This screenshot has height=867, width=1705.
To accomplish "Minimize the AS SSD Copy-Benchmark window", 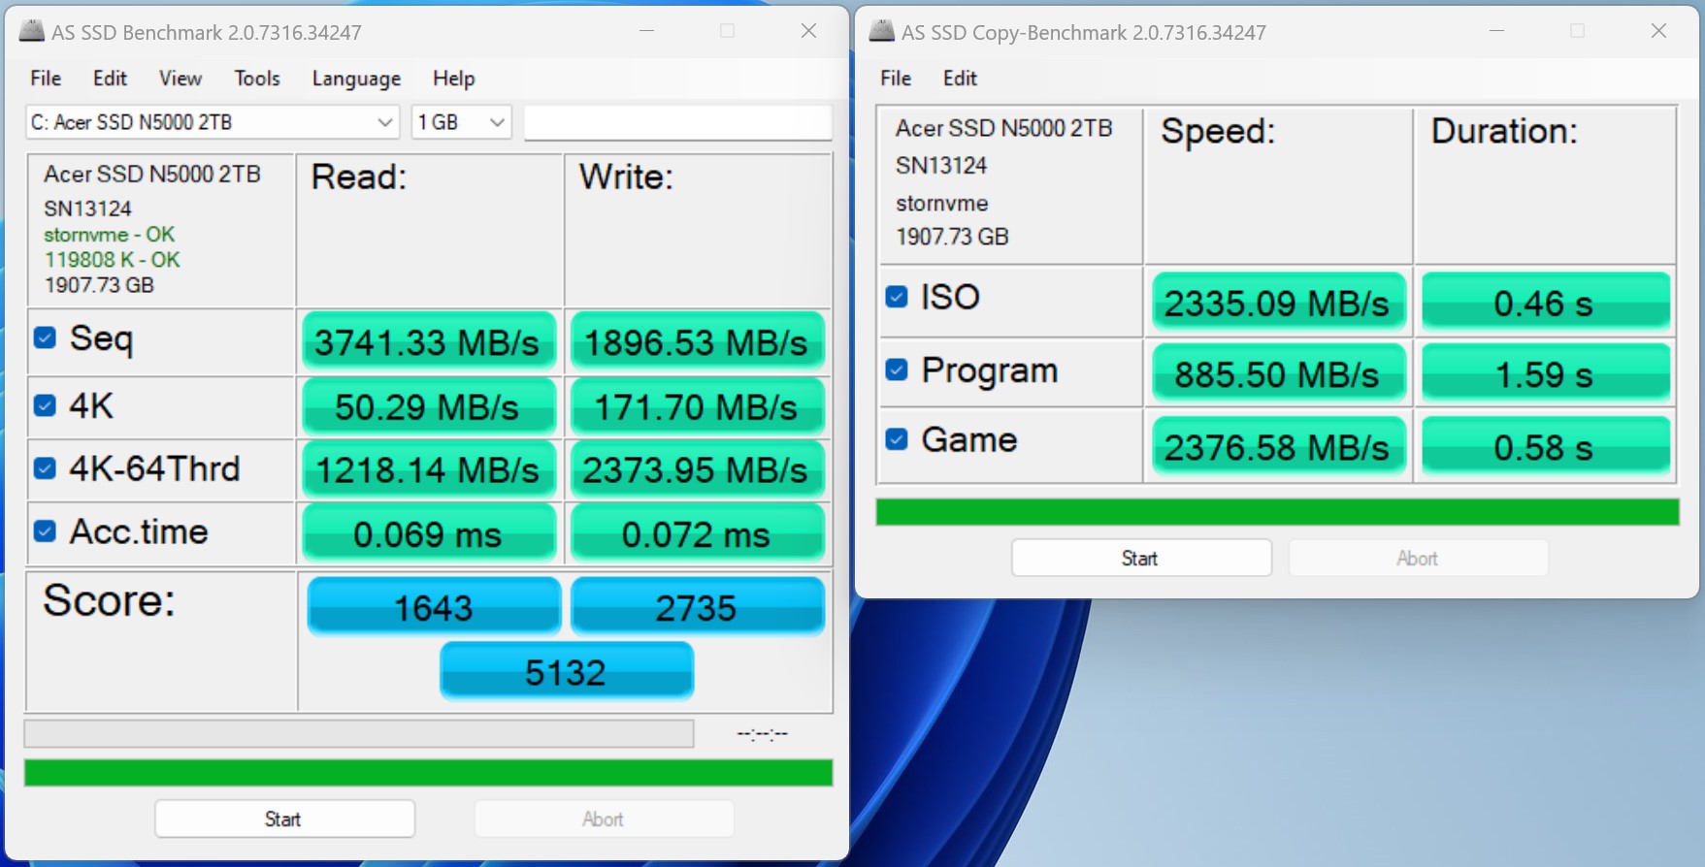I will click(1496, 31).
